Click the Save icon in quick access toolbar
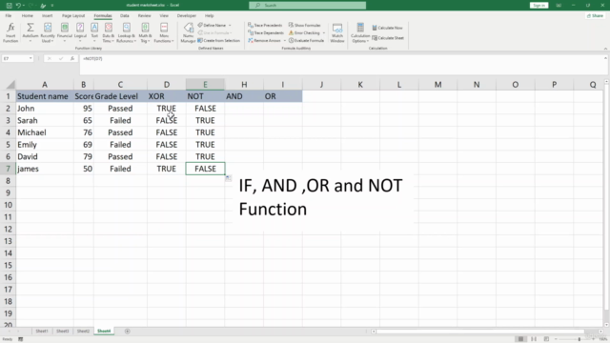610x343 pixels. click(x=9, y=6)
